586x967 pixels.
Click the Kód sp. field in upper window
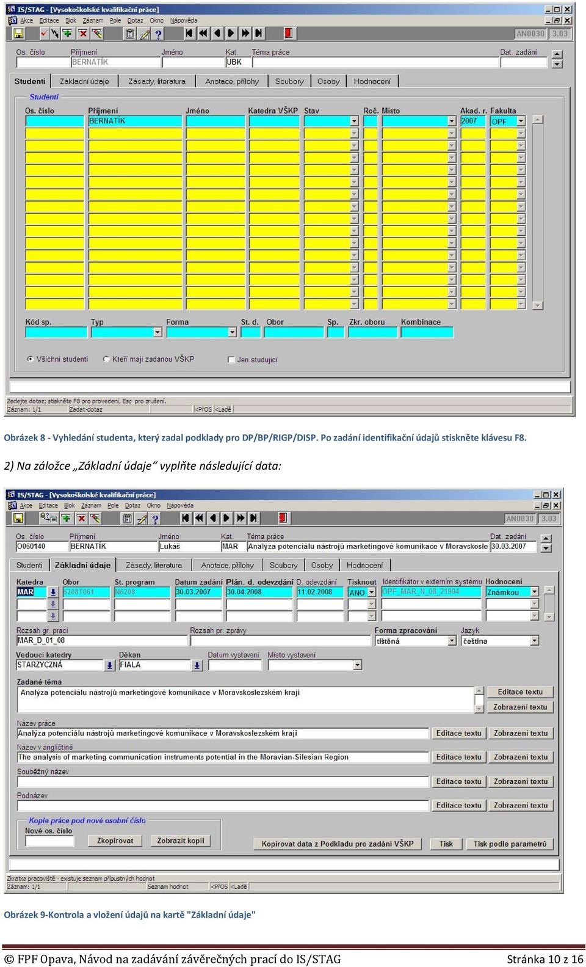[56, 332]
